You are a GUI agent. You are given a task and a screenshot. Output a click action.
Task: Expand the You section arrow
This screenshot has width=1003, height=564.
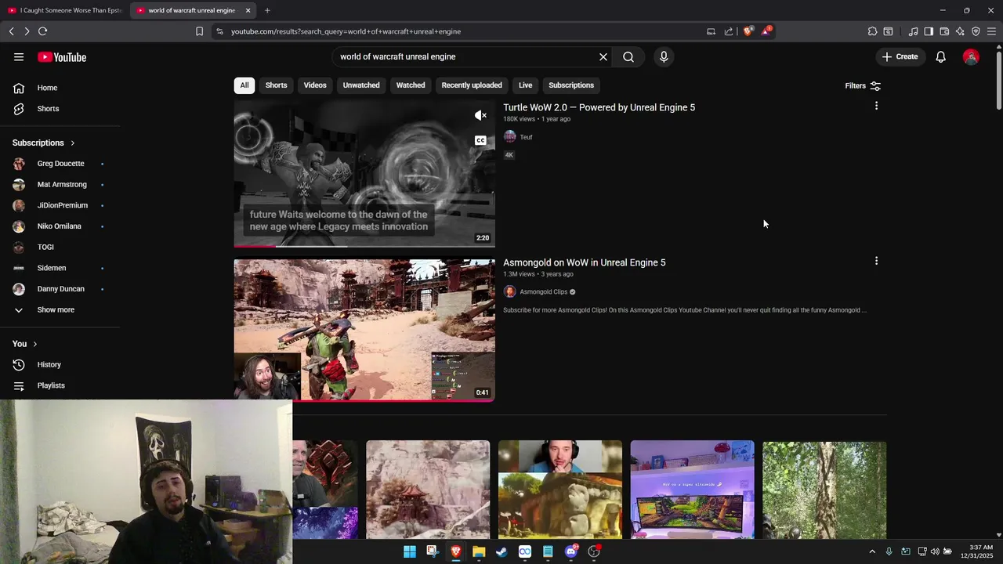pos(34,344)
